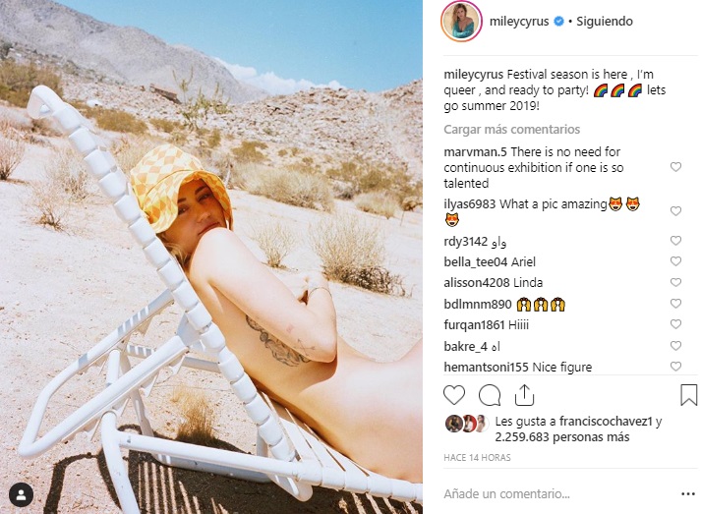Like hemantsoni155's Nice figure comment
Screen dimensions: 701x514
click(x=675, y=366)
